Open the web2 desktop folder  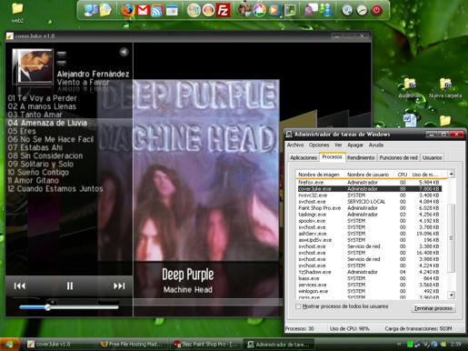(x=17, y=13)
